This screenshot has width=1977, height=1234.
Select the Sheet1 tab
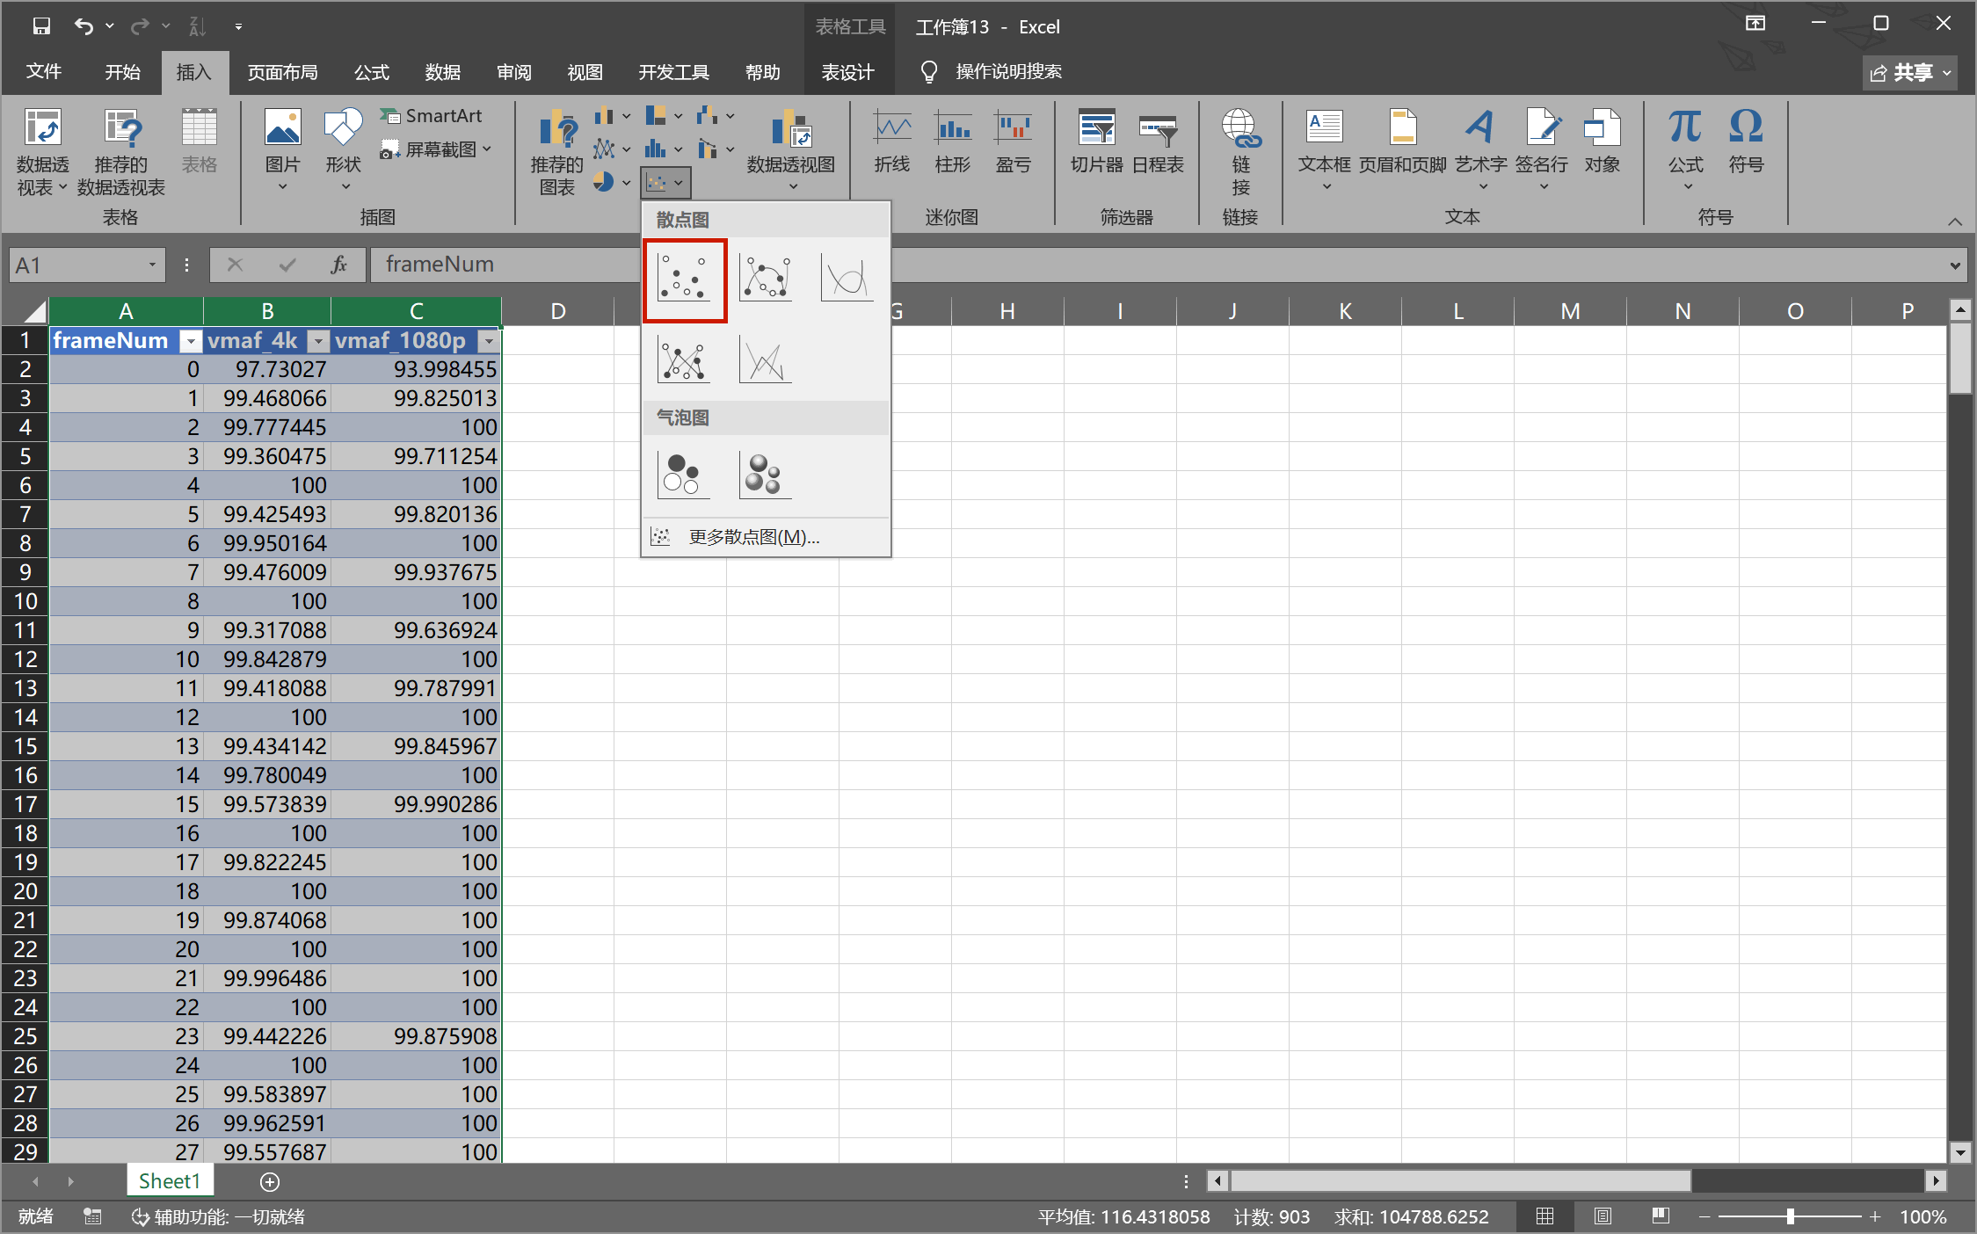[x=170, y=1181]
